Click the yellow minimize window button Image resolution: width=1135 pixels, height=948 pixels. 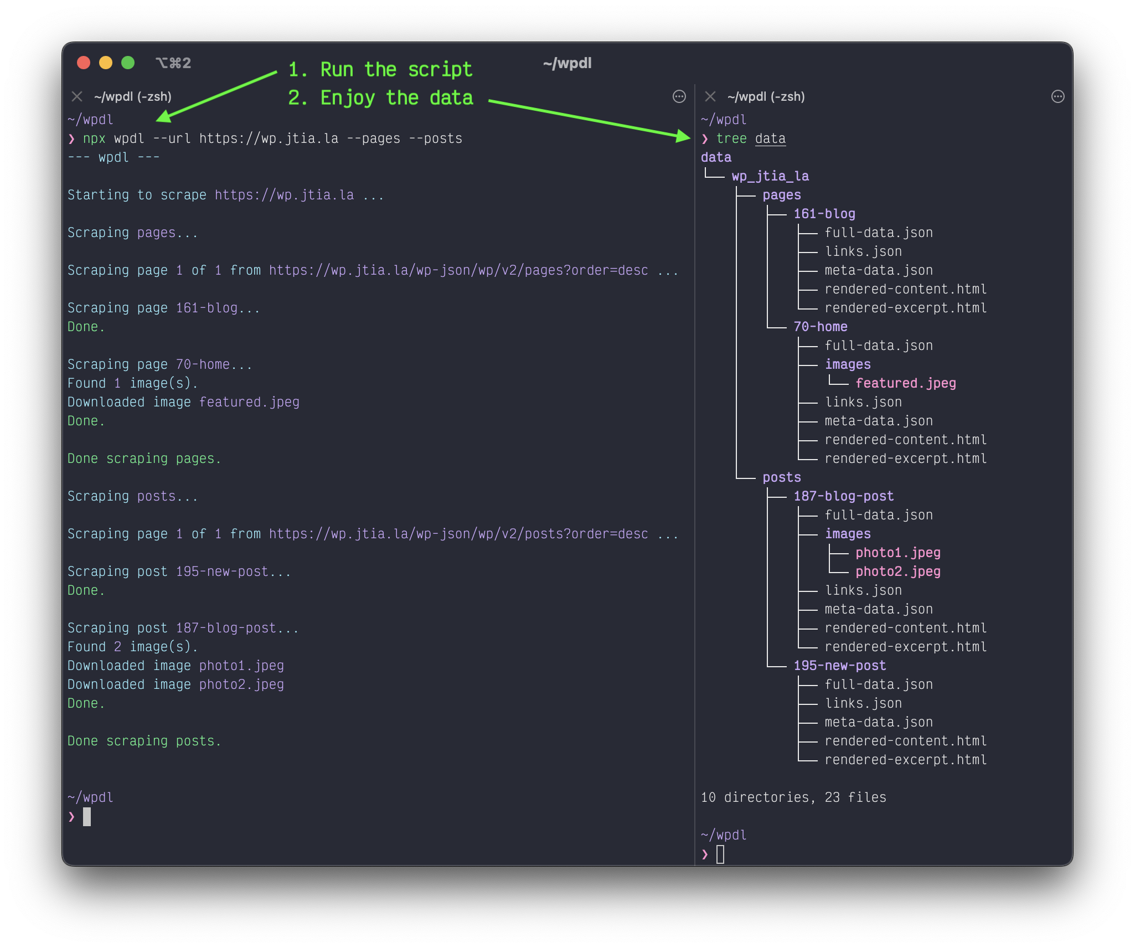tap(106, 63)
